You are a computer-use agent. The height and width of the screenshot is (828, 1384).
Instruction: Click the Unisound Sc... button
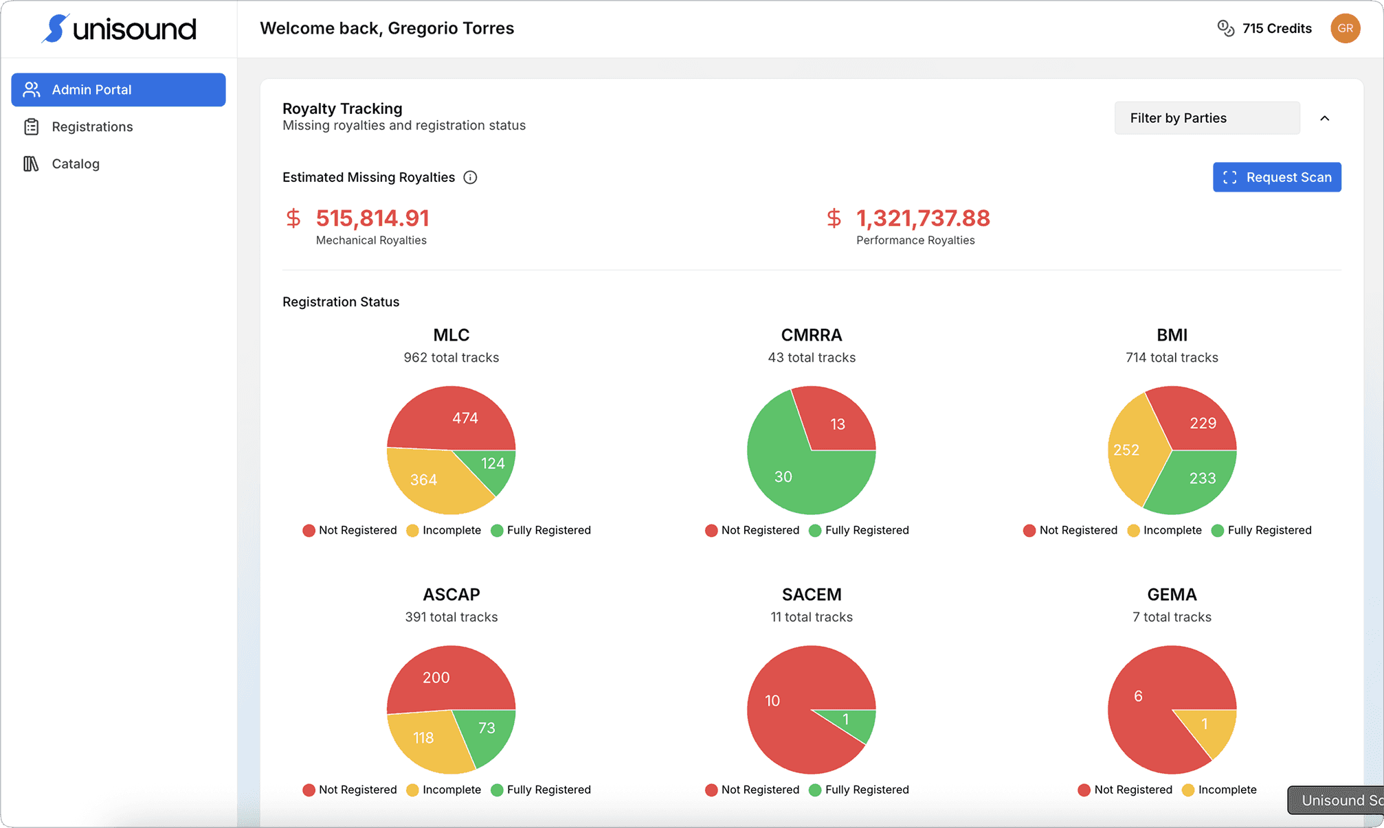click(x=1335, y=801)
